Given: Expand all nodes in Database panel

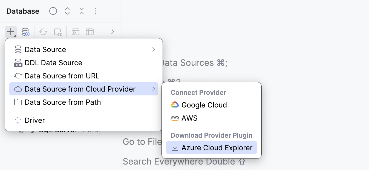Looking at the screenshot, I should point(67,11).
